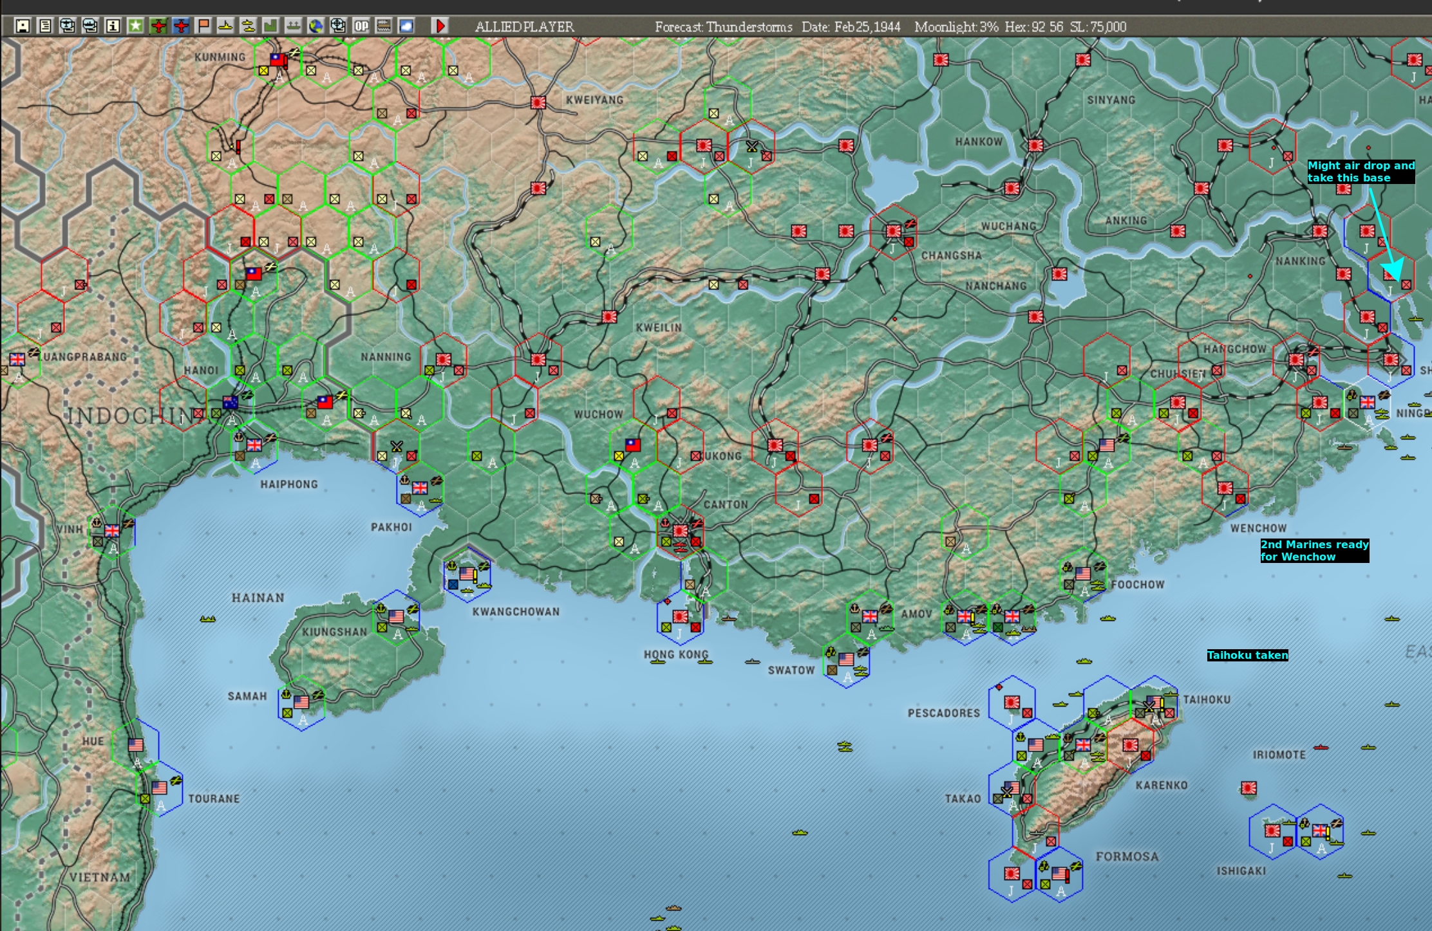This screenshot has height=931, width=1432.
Task: Click the 'Moonlight: 3%' status text
Action: (956, 27)
